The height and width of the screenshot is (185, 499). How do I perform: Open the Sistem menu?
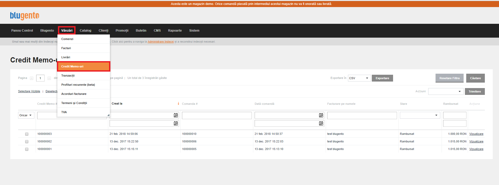coord(194,31)
